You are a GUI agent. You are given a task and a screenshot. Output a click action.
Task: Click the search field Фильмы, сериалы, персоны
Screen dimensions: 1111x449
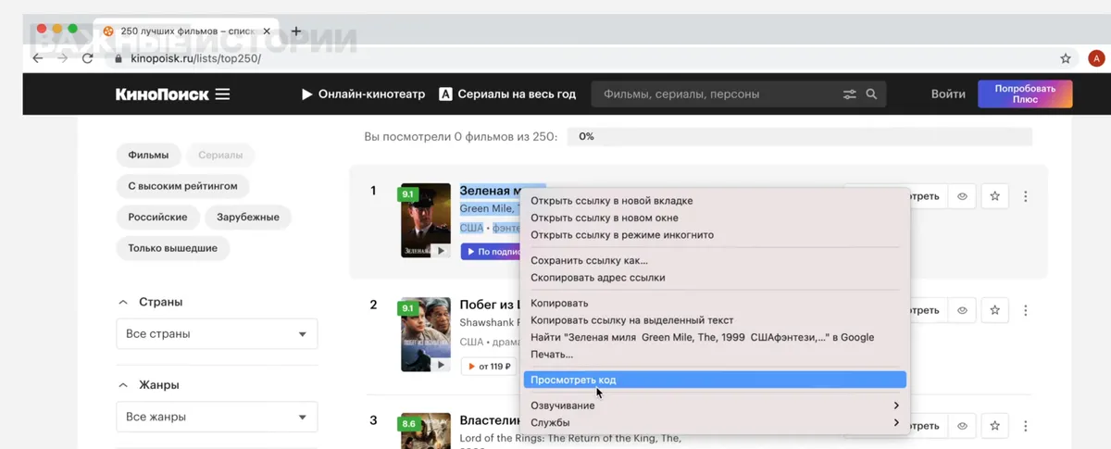[x=718, y=94]
